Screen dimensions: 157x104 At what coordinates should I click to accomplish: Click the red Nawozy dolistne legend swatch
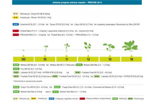click(83, 99)
